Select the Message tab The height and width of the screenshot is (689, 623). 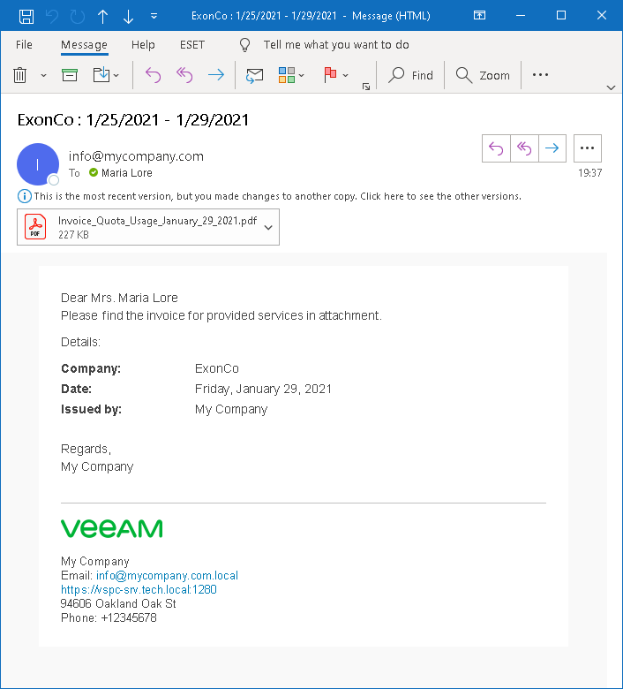click(x=85, y=45)
